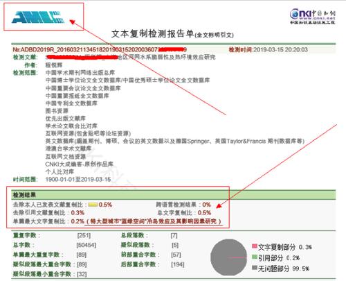Viewport: 346px width, 281px height.
Task: Click the CNKI logo at top right
Action: (313, 16)
